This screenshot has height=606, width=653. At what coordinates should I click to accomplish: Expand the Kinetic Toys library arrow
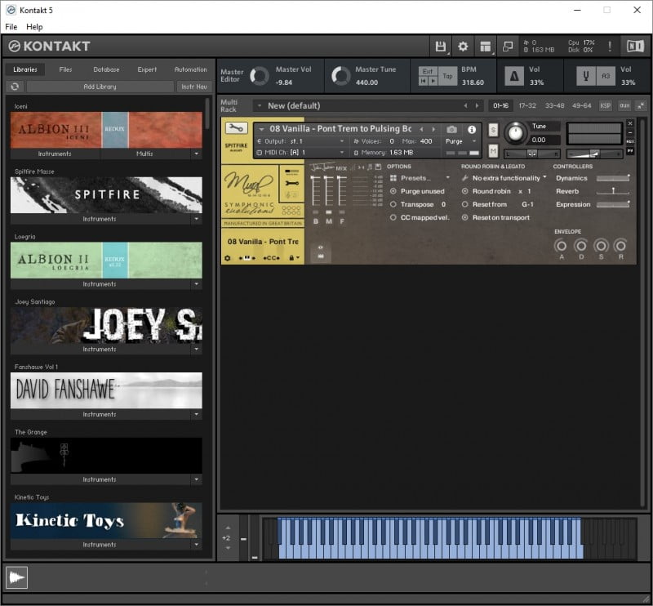(x=197, y=545)
